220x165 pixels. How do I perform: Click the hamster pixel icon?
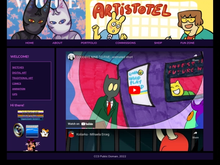coord(45,133)
